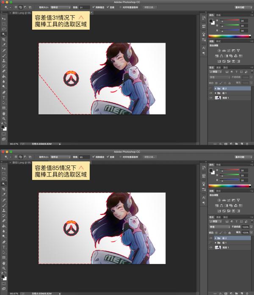The height and width of the screenshot is (295, 254).
Task: Select the Brush tool in the upper window
Action: pos(3,55)
